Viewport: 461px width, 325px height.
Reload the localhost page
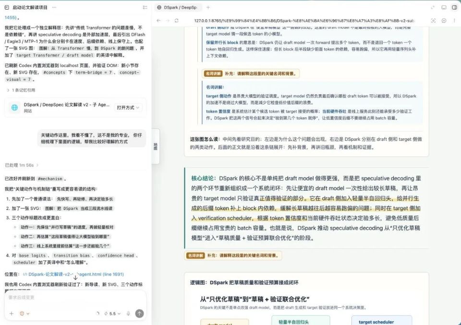pyautogui.click(x=176, y=21)
